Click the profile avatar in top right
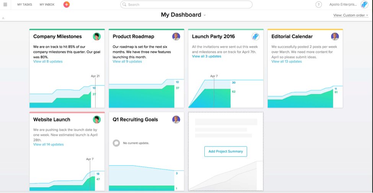 pos(365,5)
